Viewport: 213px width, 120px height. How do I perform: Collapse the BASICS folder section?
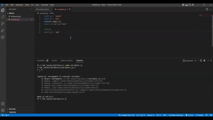tap(20, 13)
